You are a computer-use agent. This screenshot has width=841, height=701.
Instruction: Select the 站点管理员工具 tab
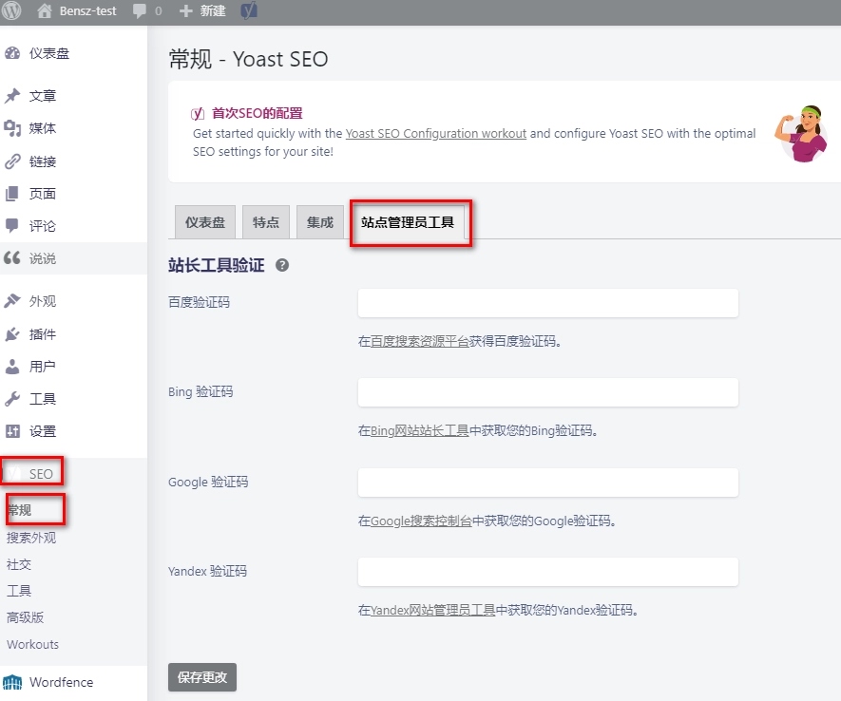[408, 222]
